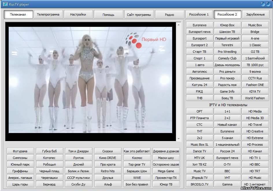This screenshot has width=273, height=191.
Task: Select the JPopsuki TV channel
Action: pyautogui.click(x=200, y=178)
